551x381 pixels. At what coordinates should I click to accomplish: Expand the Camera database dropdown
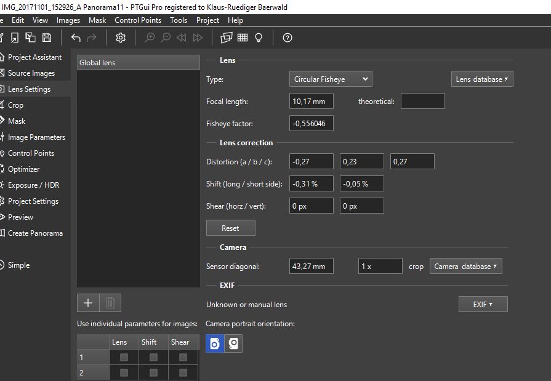tap(466, 267)
